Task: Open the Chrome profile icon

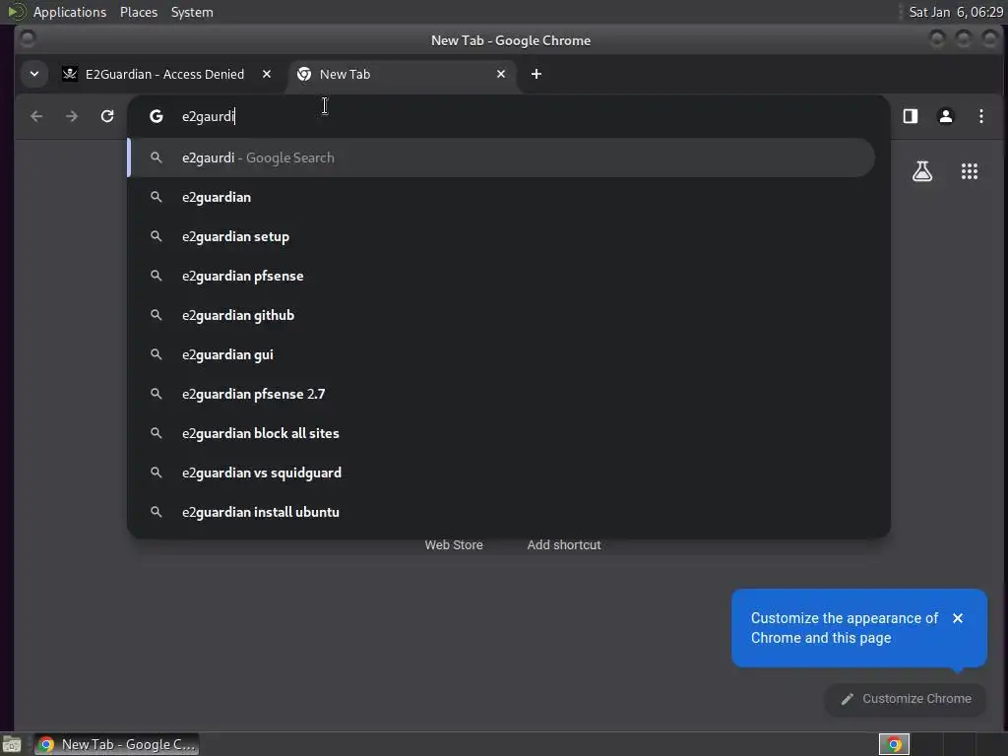Action: pos(946,116)
